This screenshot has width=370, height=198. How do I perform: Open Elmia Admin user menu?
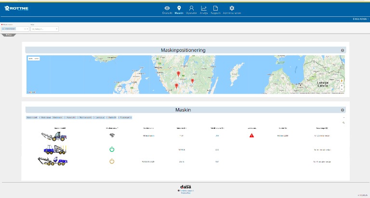tap(360, 19)
